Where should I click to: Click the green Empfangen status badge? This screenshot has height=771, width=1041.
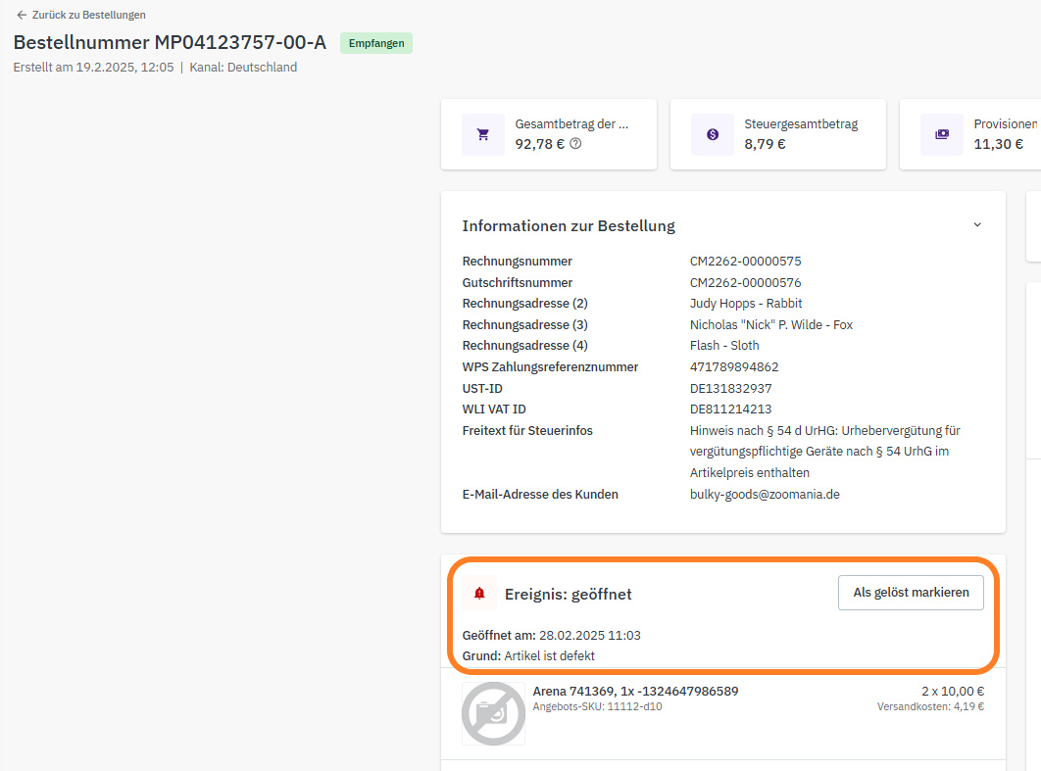point(376,43)
